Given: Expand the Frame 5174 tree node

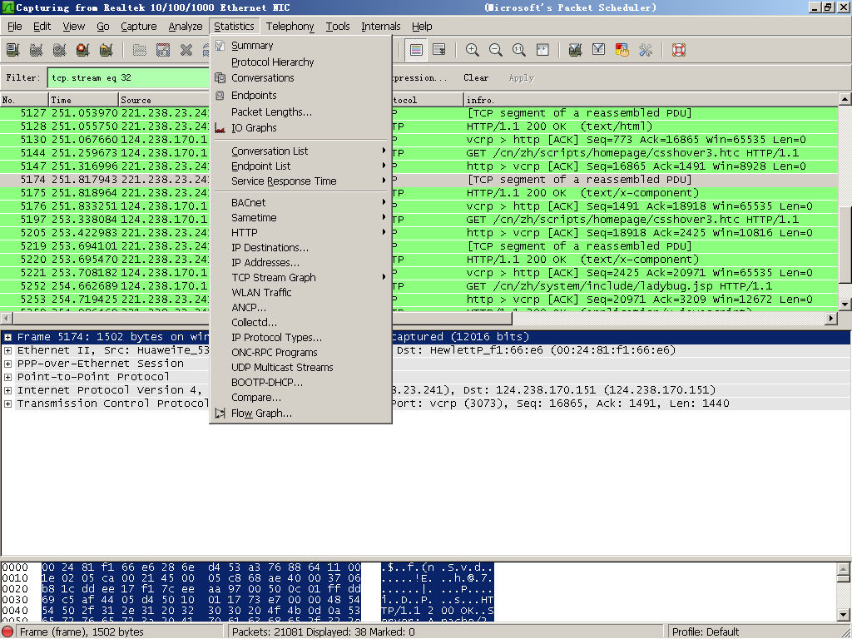Looking at the screenshot, I should coord(8,337).
